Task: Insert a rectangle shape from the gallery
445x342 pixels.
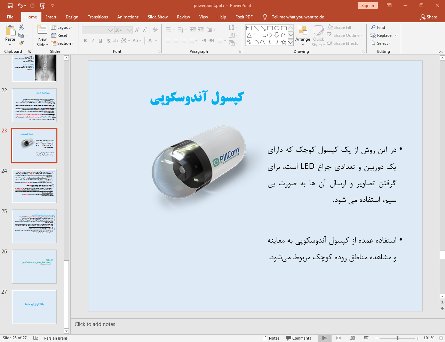Action: coord(270,28)
